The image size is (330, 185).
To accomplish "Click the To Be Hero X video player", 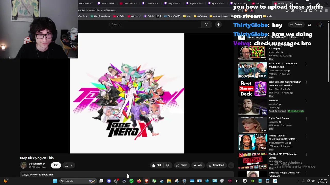I will [127, 93].
